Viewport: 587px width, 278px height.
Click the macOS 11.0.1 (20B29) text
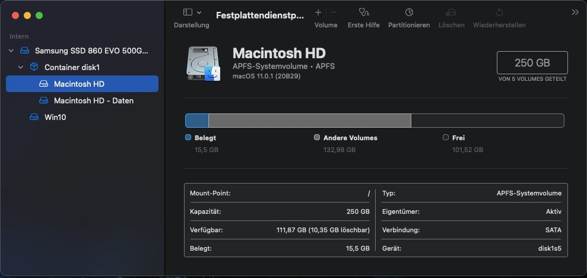266,76
